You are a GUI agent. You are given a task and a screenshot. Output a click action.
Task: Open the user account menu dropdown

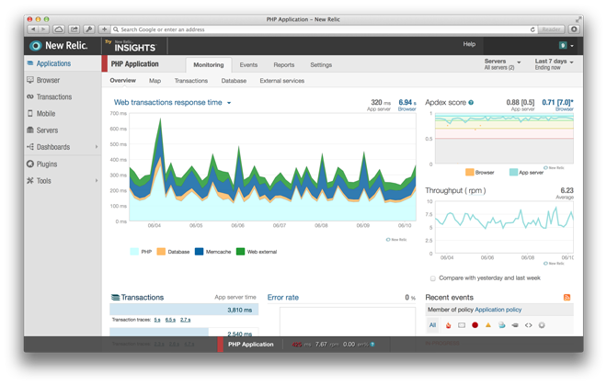point(567,45)
